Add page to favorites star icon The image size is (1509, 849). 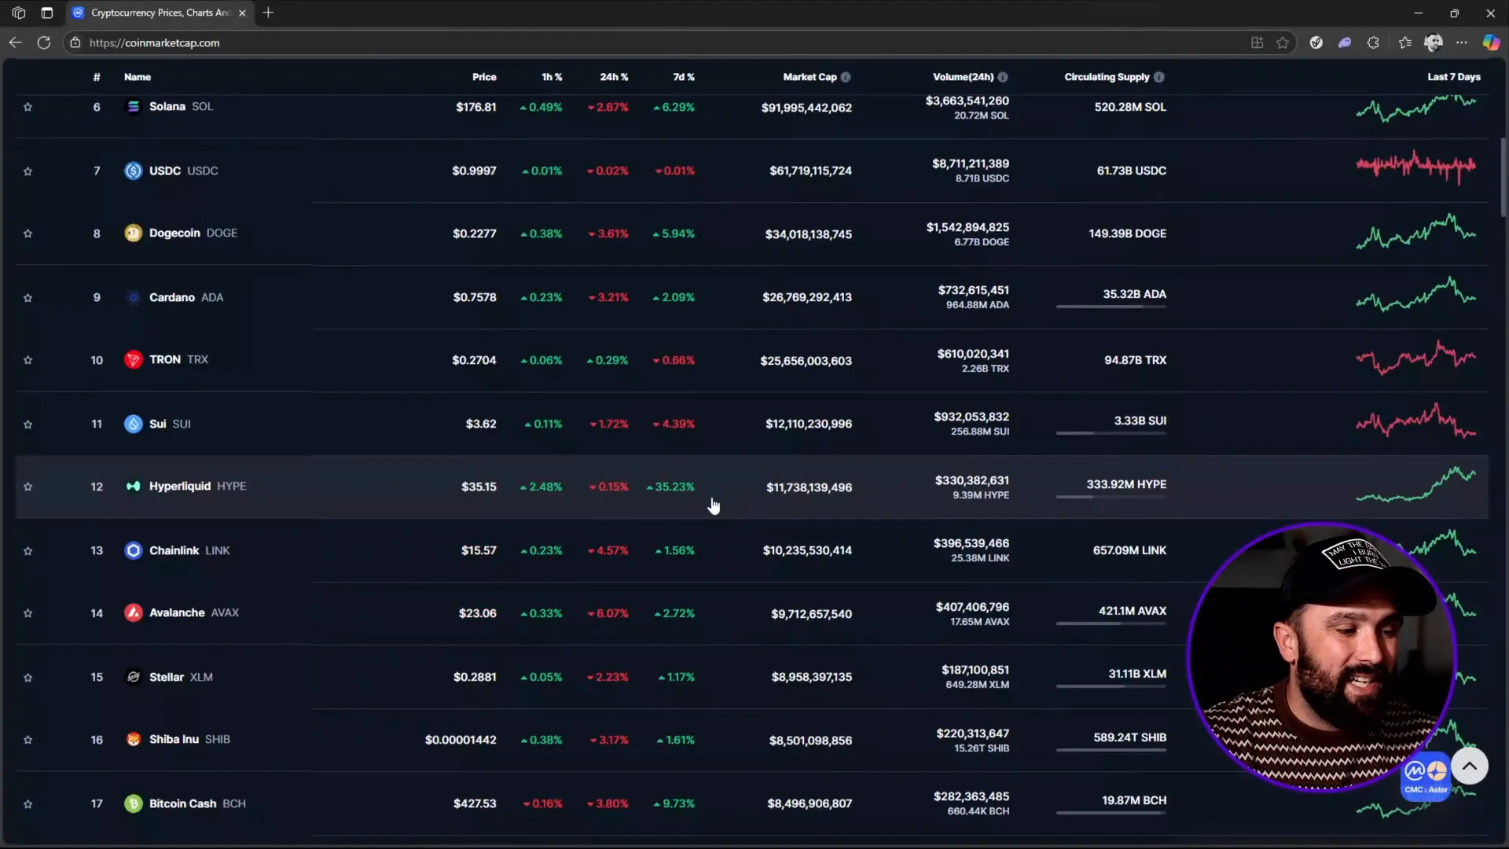click(1283, 42)
